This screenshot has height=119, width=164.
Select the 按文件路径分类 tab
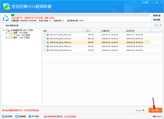coord(12,26)
